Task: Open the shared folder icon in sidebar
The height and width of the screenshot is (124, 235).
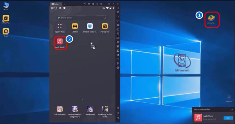Action: click(x=118, y=59)
